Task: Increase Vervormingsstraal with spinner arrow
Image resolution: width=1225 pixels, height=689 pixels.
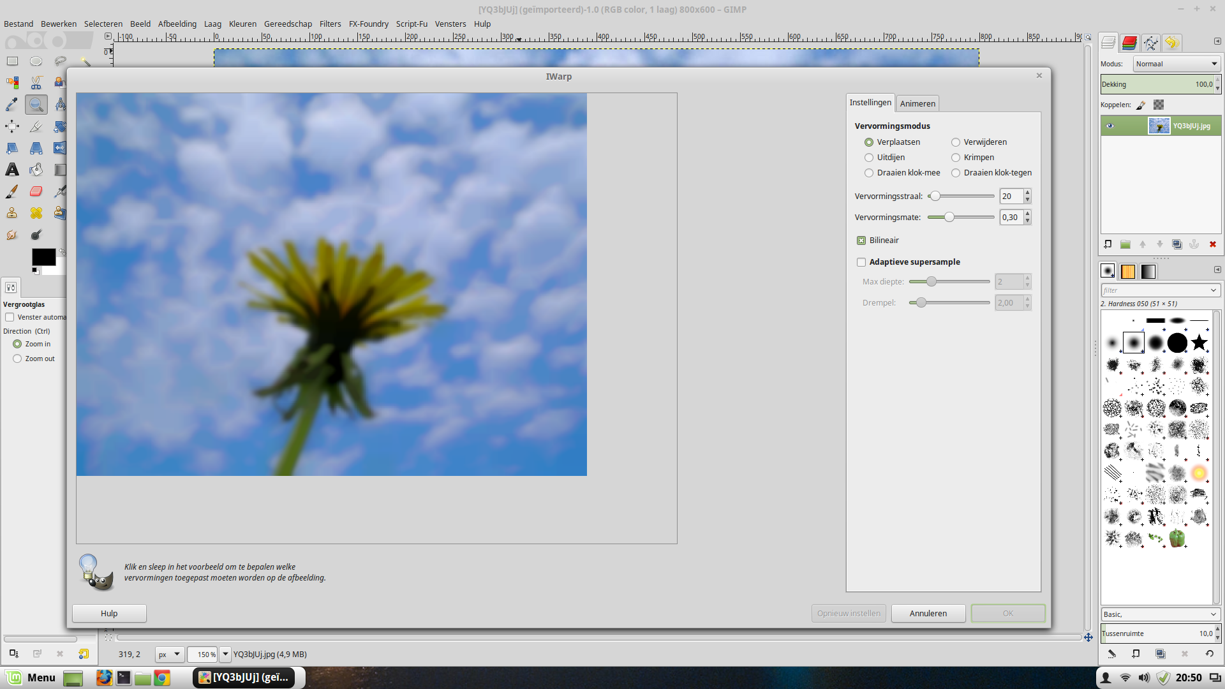Action: click(x=1027, y=193)
